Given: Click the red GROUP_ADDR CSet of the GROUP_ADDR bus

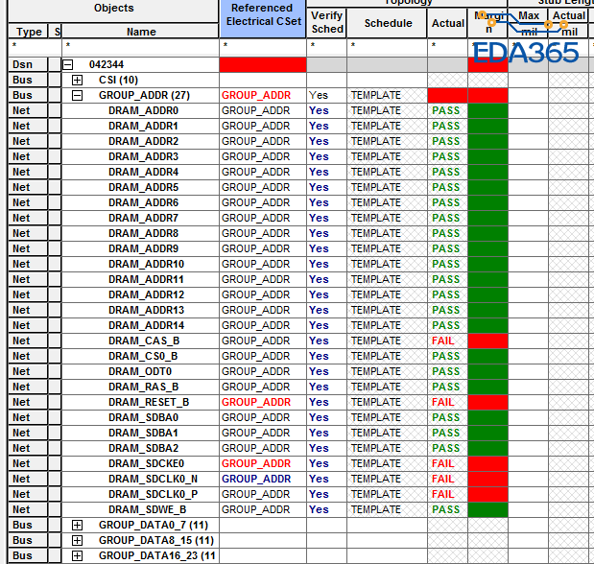Looking at the screenshot, I should [x=256, y=96].
